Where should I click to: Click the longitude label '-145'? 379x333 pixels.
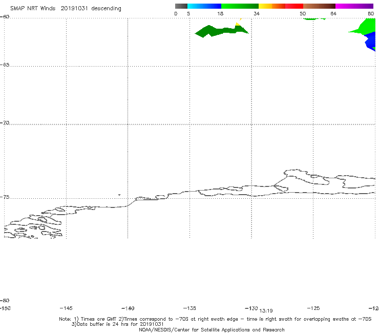click(66, 308)
